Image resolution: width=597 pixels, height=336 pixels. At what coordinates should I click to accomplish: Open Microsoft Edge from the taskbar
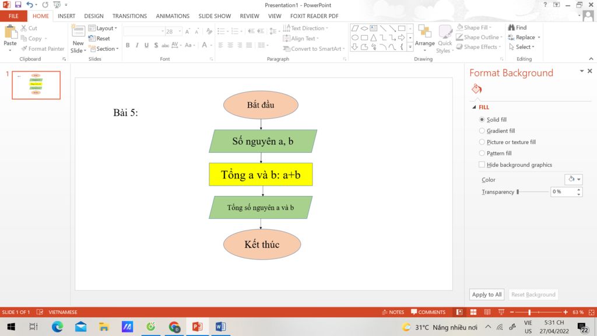pos(57,327)
